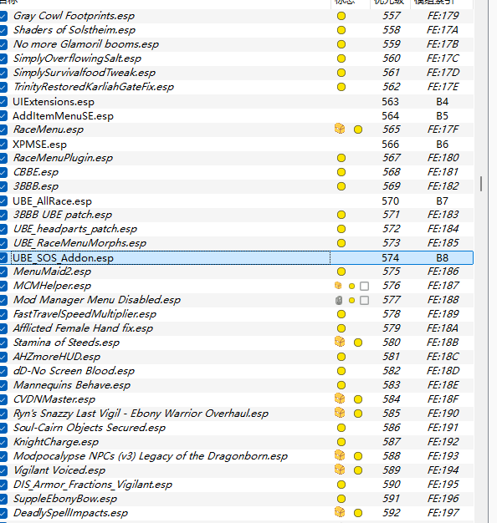Click square flag icon on Mod Manager Menu Disabled row
This screenshot has width=497, height=523.
tap(365, 300)
